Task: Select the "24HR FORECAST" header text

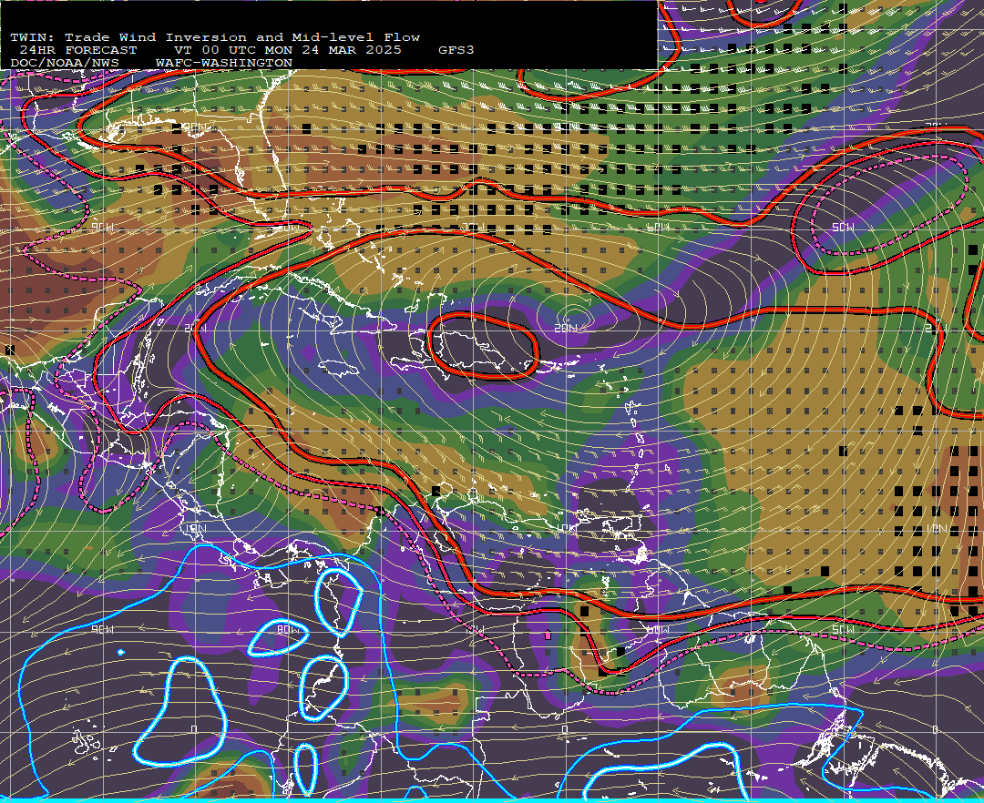Action: click(78, 50)
